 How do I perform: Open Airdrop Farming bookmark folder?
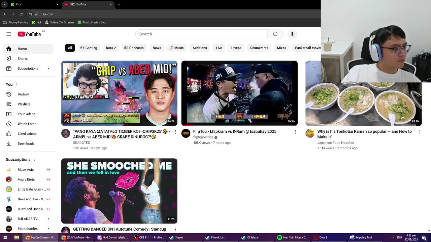[x=15, y=23]
